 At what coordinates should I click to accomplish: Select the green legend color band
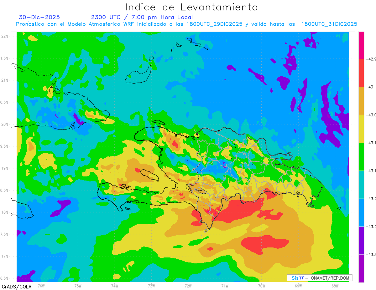pyautogui.click(x=361, y=156)
